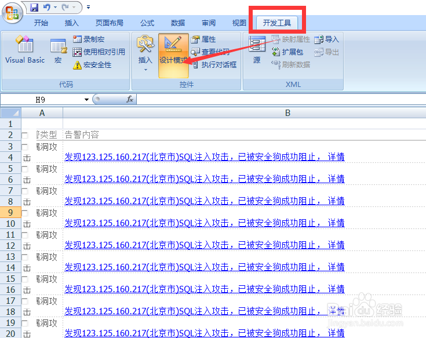Tick the checkbox in row 2
This screenshot has width=426, height=338.
[25, 135]
